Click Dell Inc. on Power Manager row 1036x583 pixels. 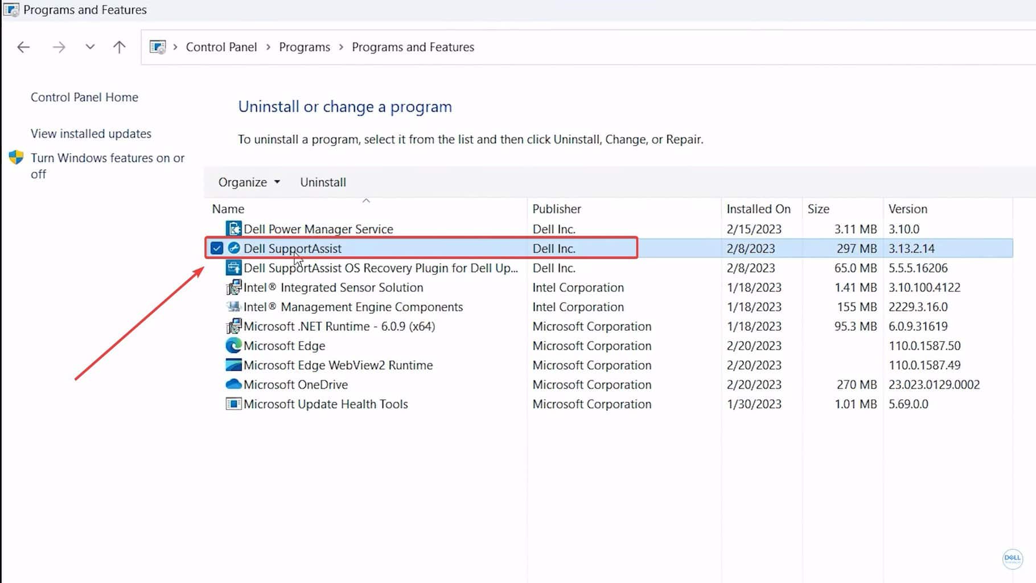[554, 229]
